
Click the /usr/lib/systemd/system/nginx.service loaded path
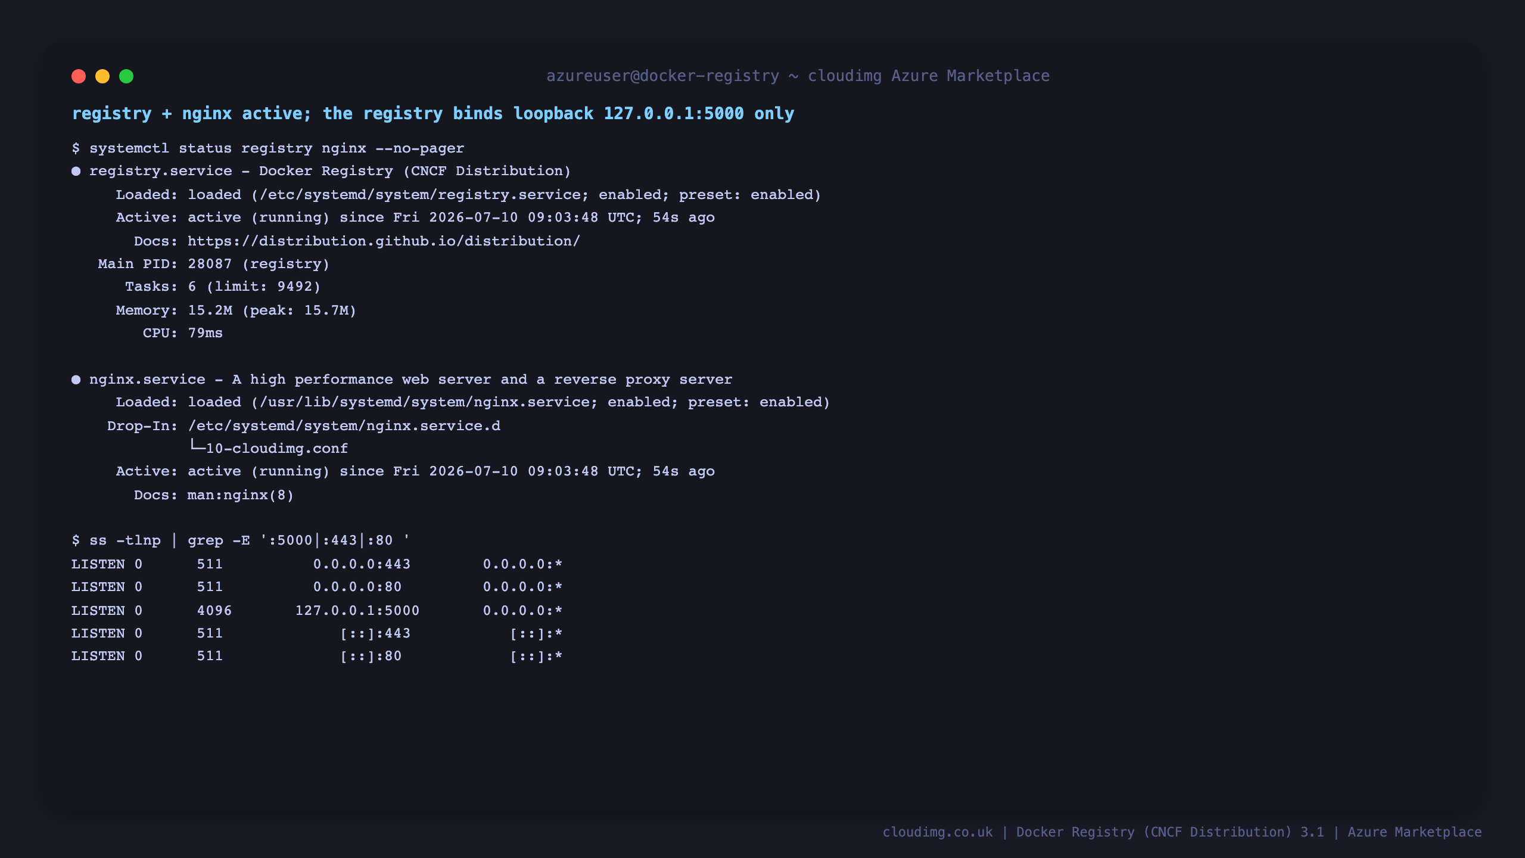424,403
